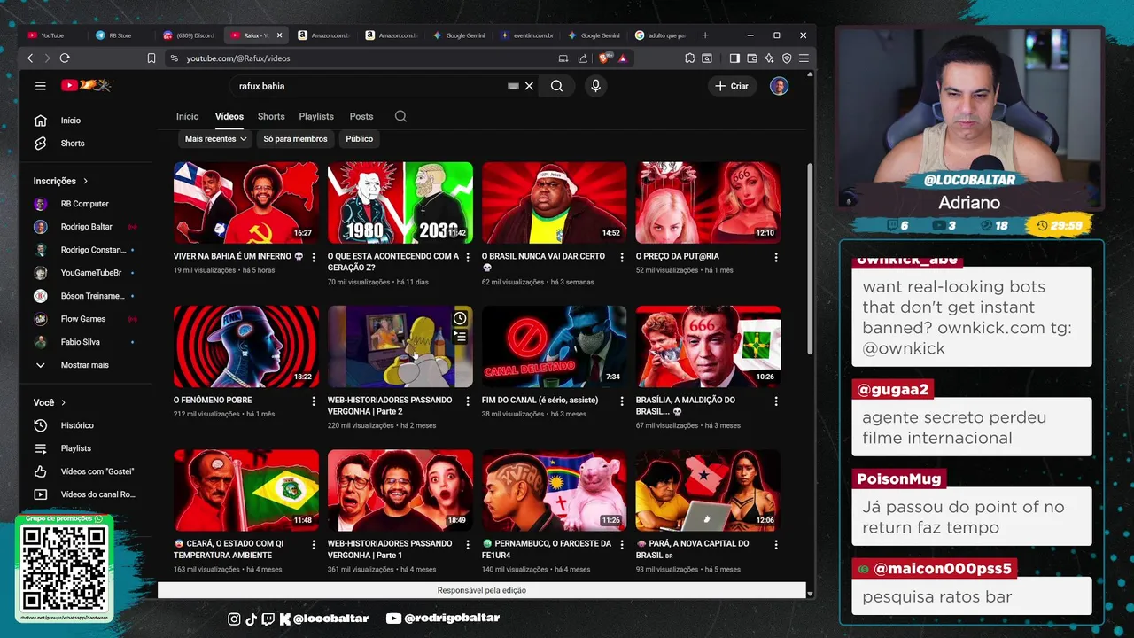The width and height of the screenshot is (1134, 638).
Task: Open options for 'O FENÔMENO POBRE' video
Action: pos(314,401)
